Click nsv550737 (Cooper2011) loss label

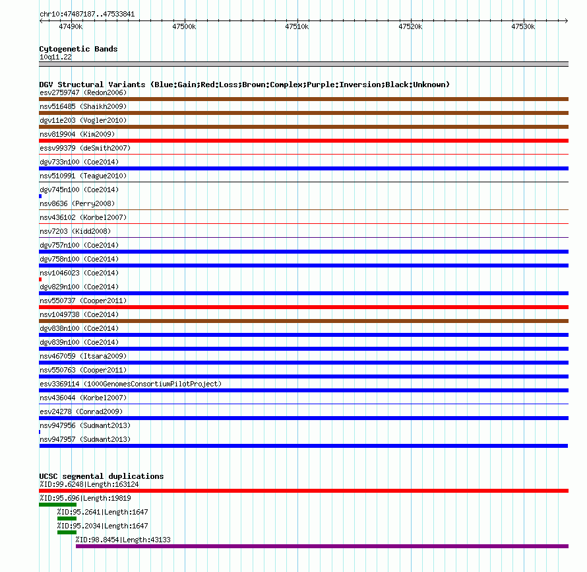[83, 301]
